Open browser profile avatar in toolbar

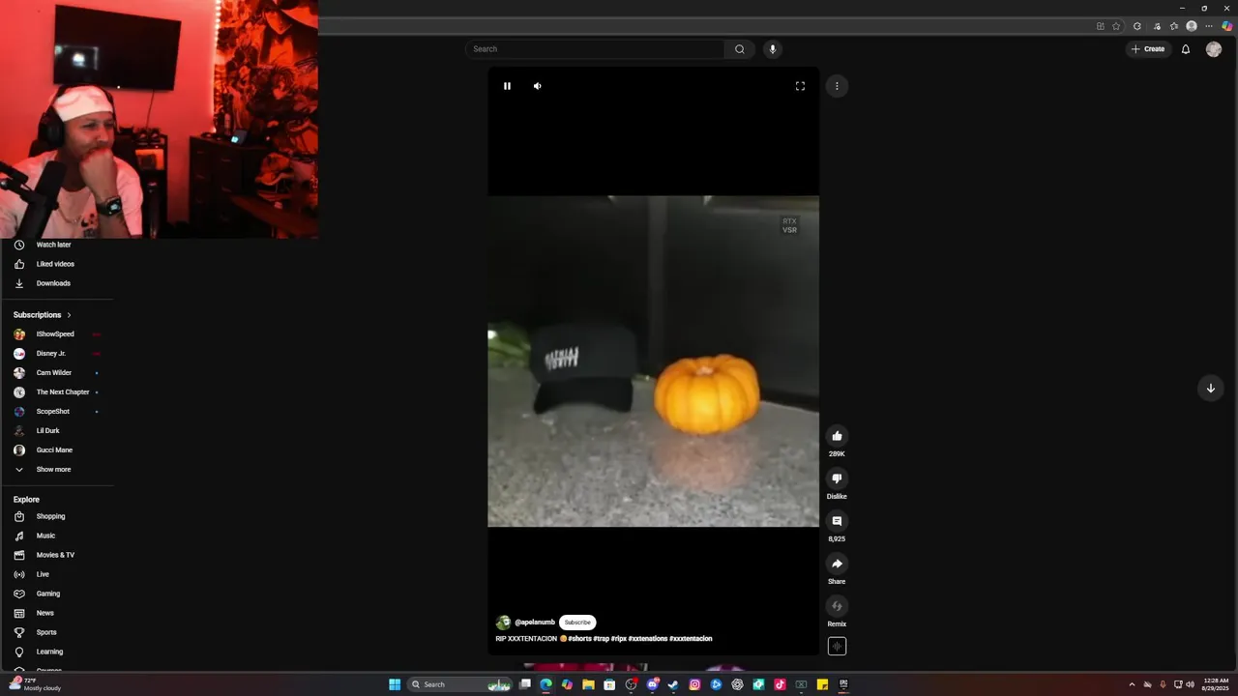tap(1192, 26)
